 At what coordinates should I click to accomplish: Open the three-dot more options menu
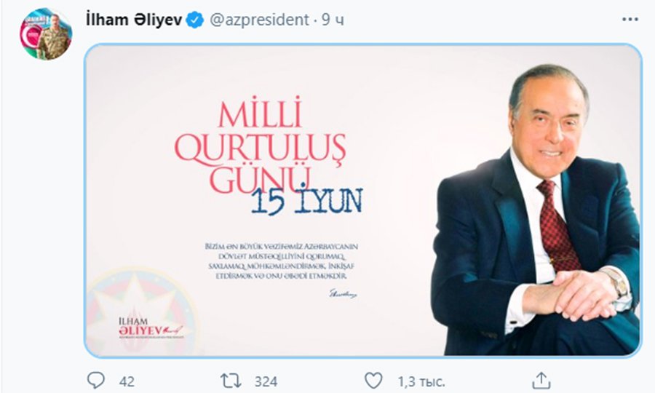pyautogui.click(x=630, y=19)
